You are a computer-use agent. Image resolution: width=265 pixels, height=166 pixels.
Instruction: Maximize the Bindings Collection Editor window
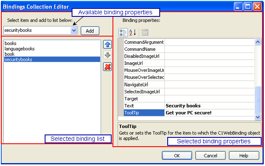click(x=248, y=7)
